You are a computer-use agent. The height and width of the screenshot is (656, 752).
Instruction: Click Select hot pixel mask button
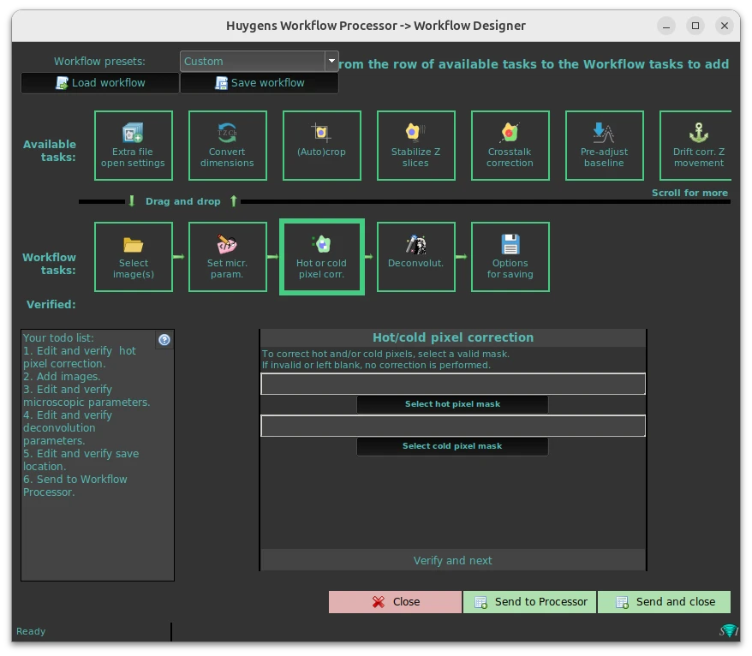pos(452,404)
